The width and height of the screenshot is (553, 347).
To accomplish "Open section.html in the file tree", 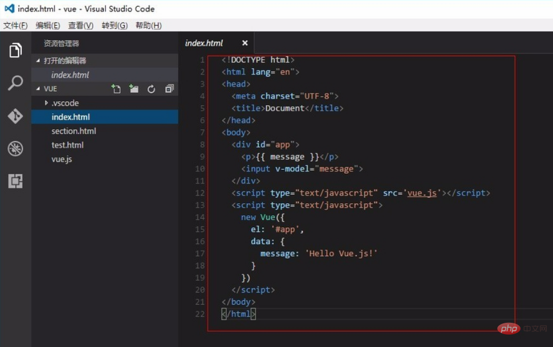I will tap(74, 131).
